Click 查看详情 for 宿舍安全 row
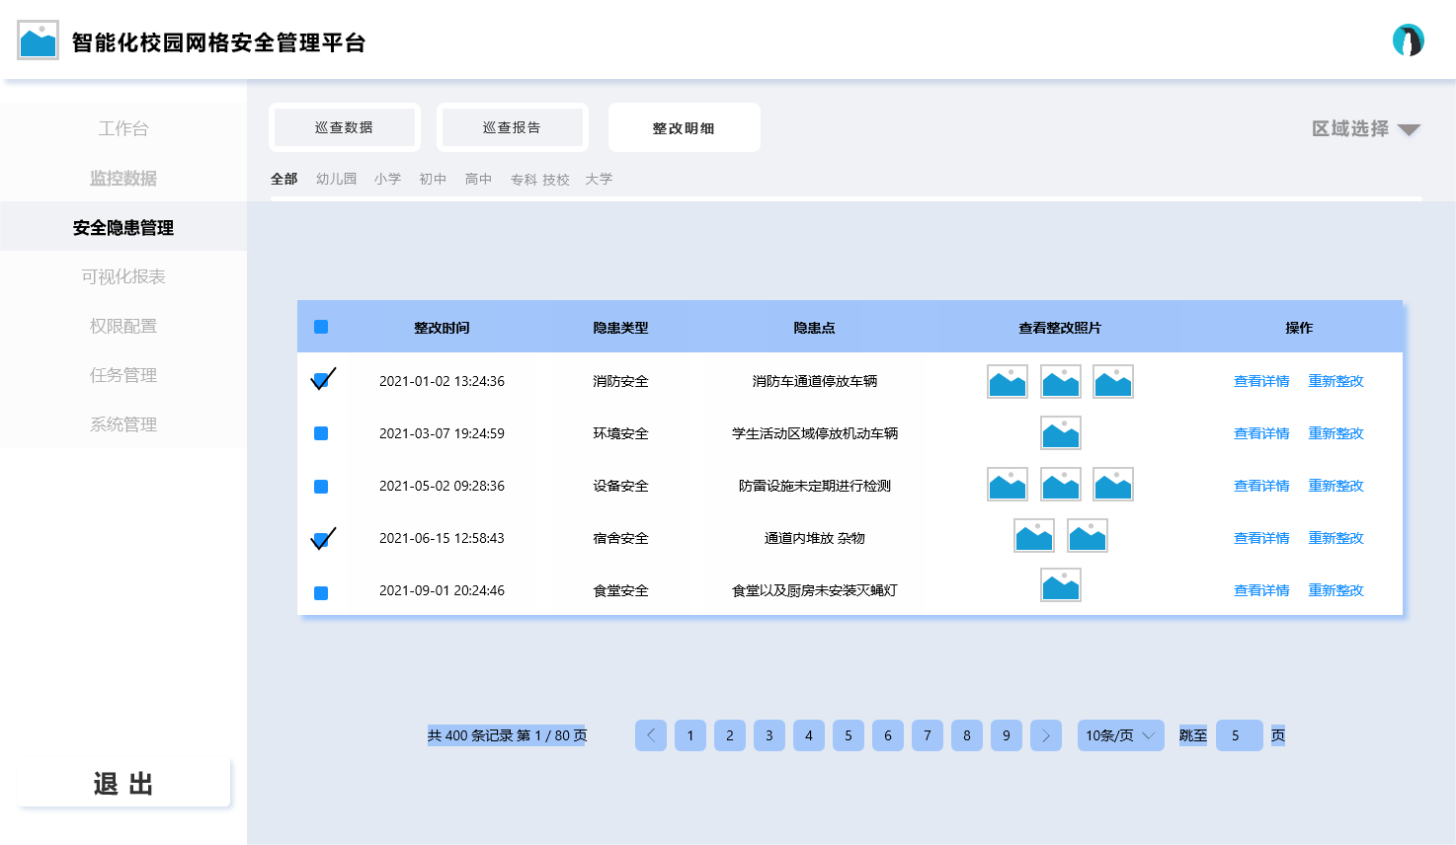The width and height of the screenshot is (1456, 845). pyautogui.click(x=1261, y=538)
